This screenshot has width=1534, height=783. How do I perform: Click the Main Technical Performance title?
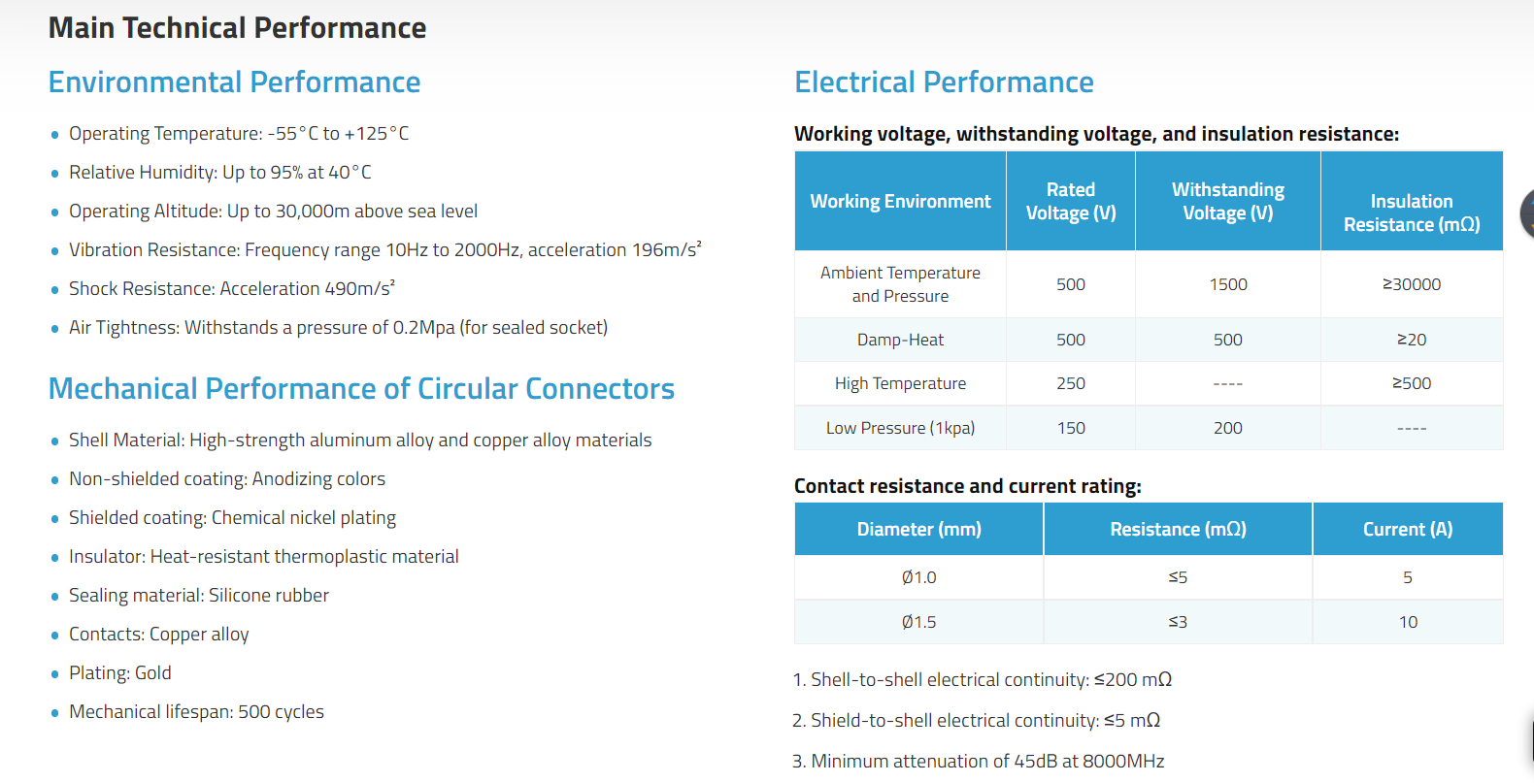pos(237,28)
